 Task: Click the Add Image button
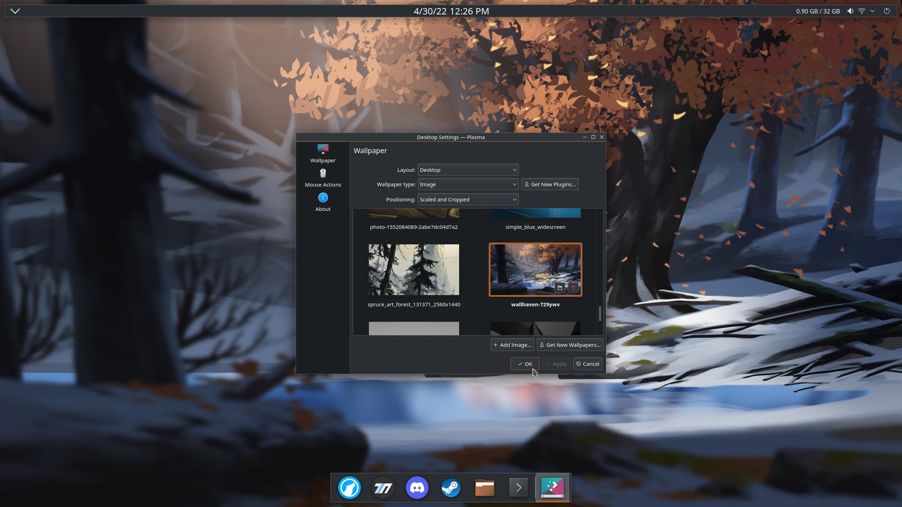point(513,345)
